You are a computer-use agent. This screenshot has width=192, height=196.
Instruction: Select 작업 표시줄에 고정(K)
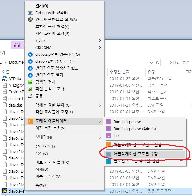[x=65, y=112]
